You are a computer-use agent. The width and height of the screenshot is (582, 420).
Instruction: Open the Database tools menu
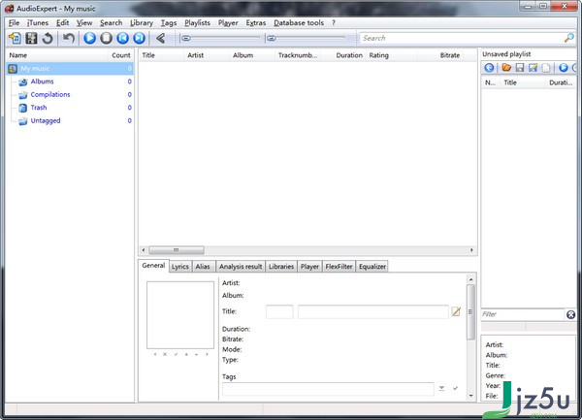pos(299,23)
